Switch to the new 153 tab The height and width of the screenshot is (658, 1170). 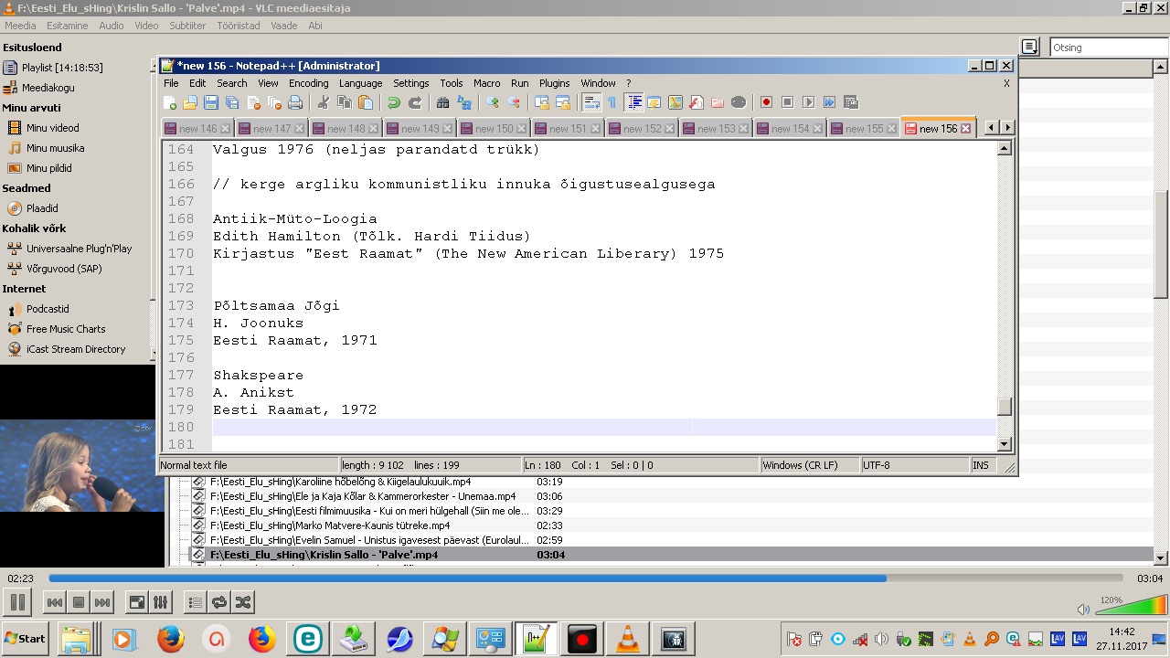tap(715, 129)
